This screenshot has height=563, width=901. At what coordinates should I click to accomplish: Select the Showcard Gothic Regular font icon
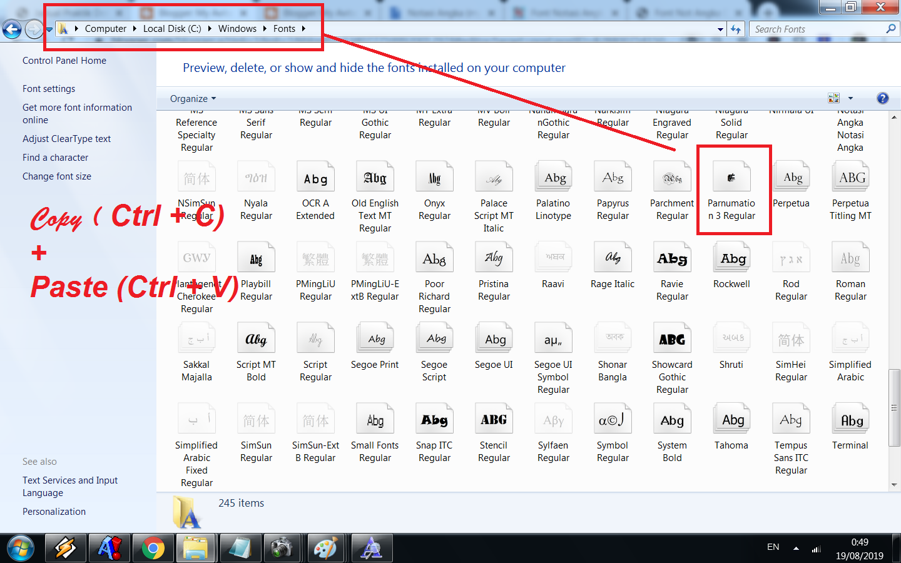672,339
